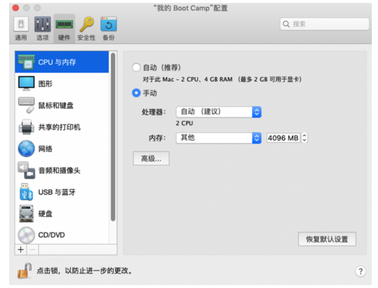Click the magnifier icon in search field

286,24
